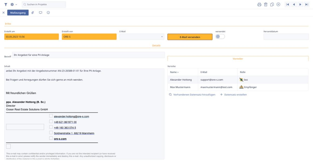Click the filter funnel icon
313x161 pixels.
pos(6,5)
